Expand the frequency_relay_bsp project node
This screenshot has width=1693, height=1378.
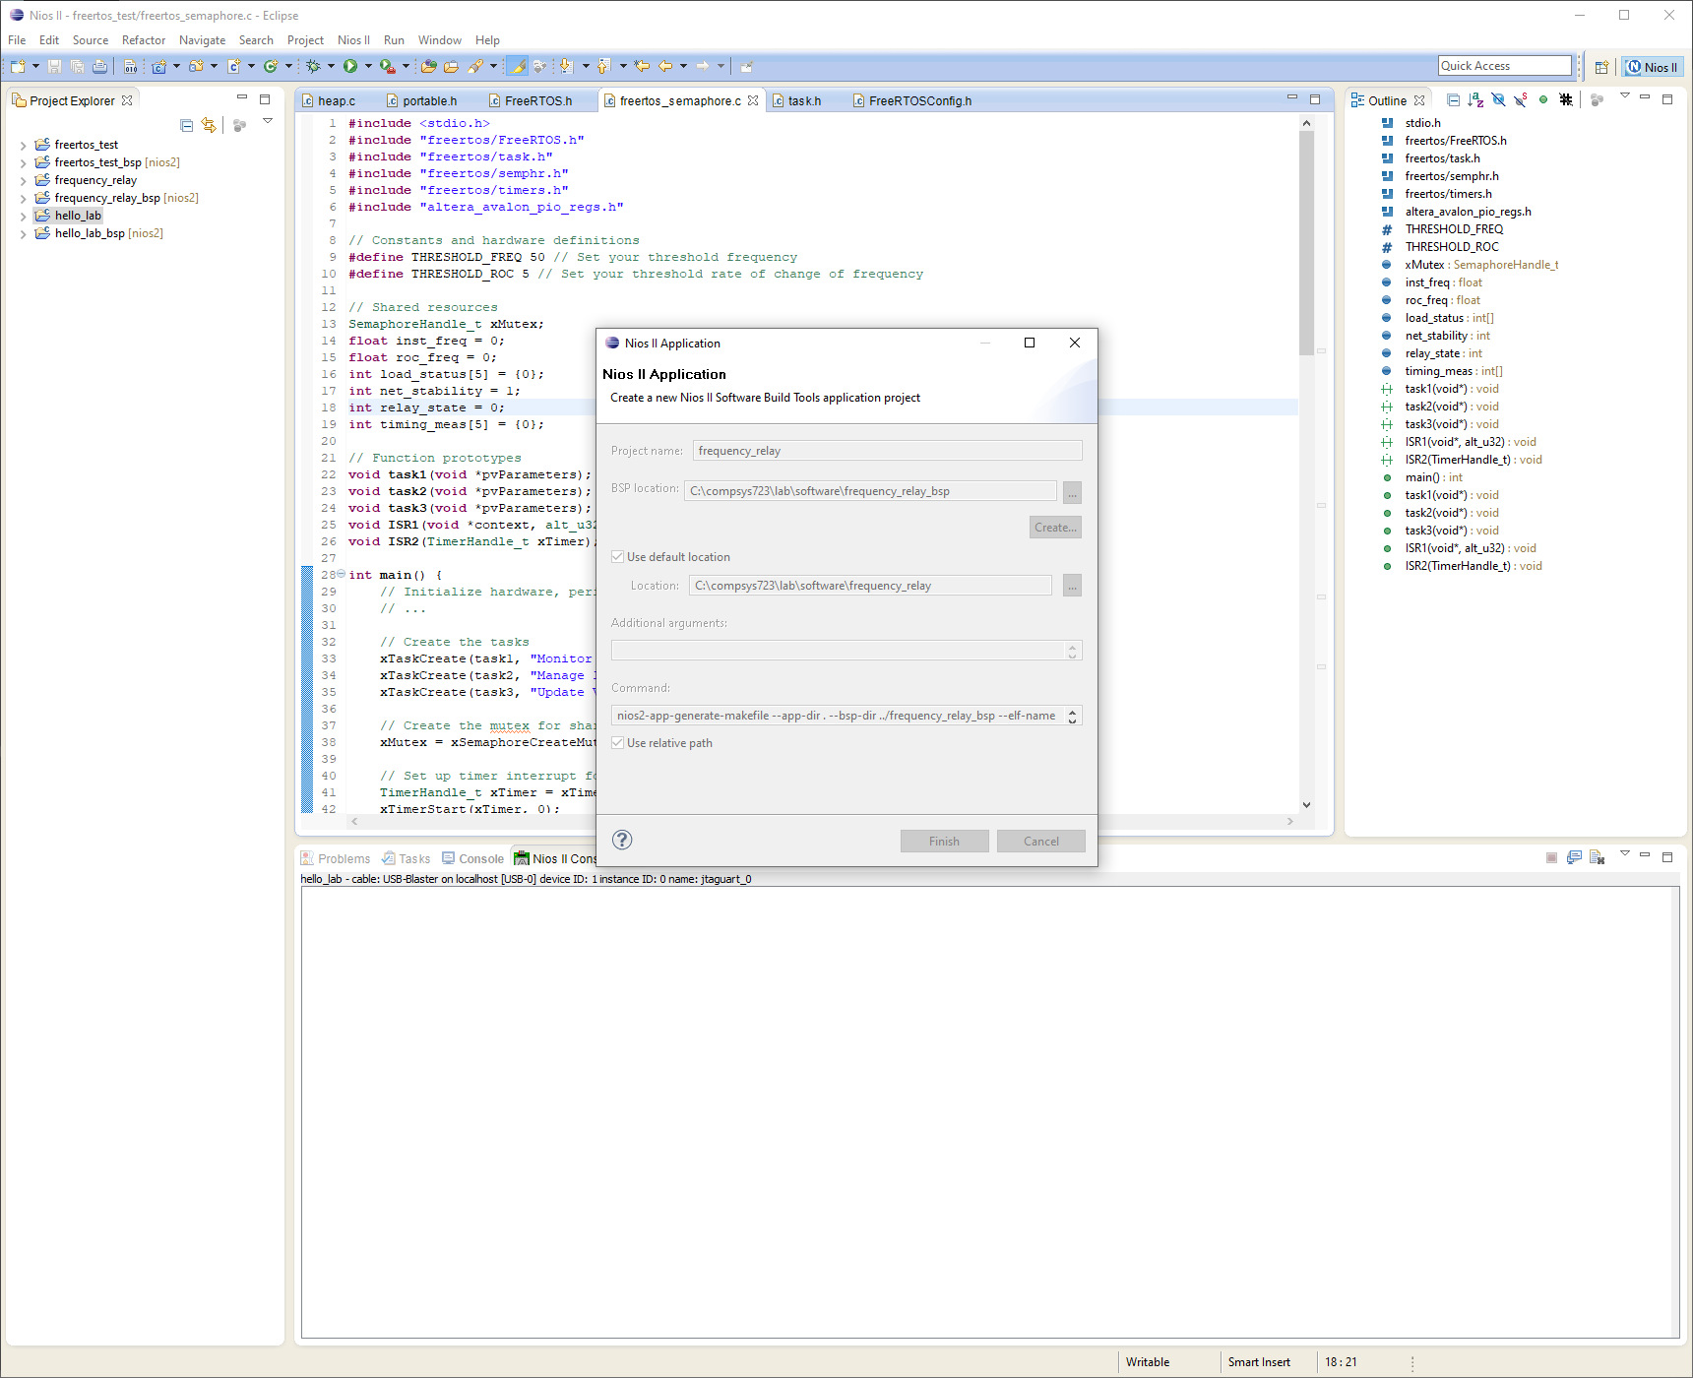click(23, 198)
